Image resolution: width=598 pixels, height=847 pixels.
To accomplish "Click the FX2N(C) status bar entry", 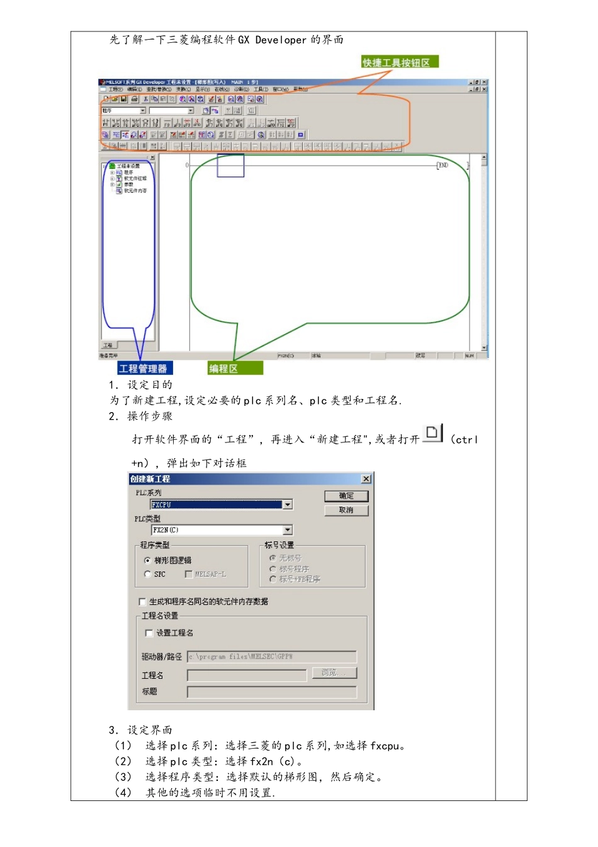I will click(x=286, y=356).
